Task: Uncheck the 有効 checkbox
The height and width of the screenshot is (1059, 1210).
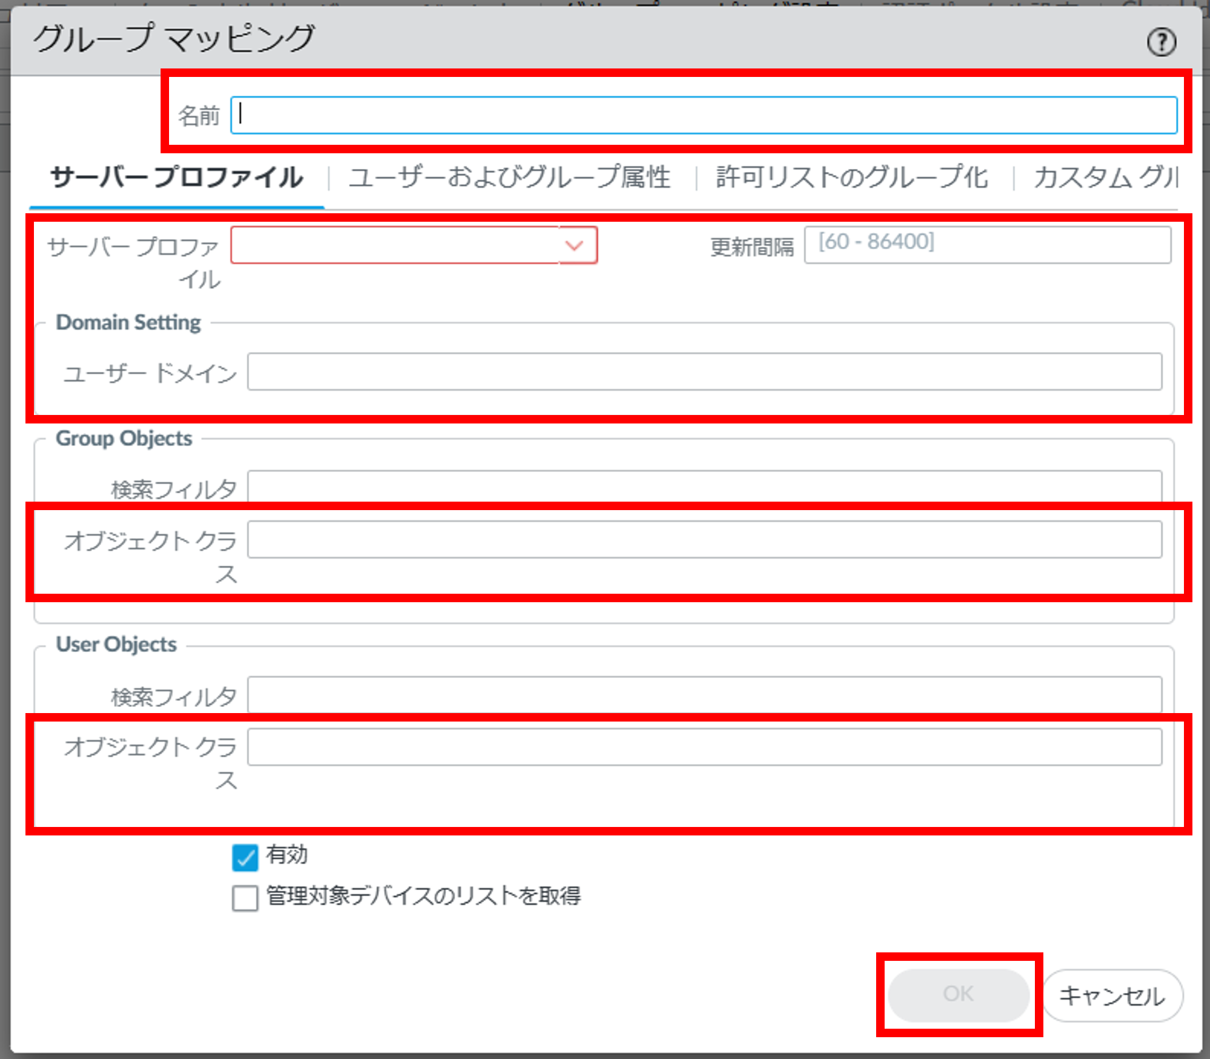Action: 245,857
